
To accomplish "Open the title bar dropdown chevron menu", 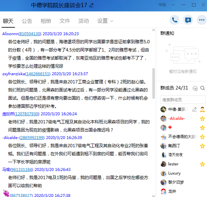I will click(174, 5).
